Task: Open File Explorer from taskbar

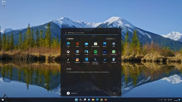Action: tap(93, 100)
